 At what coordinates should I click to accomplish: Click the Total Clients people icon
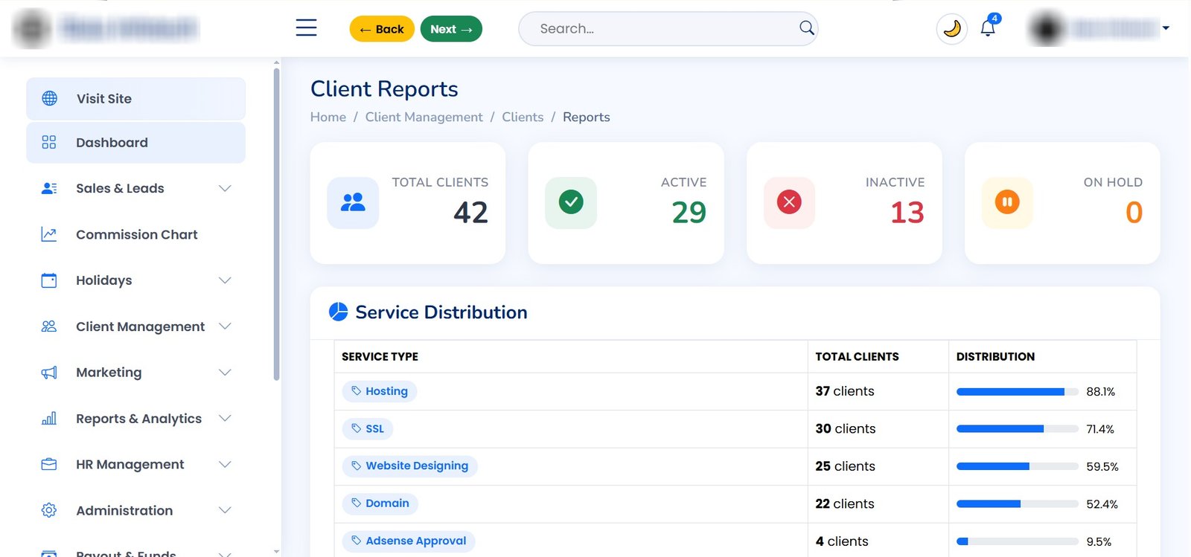coord(353,202)
